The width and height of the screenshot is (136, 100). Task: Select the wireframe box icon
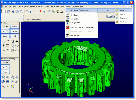click(8, 77)
